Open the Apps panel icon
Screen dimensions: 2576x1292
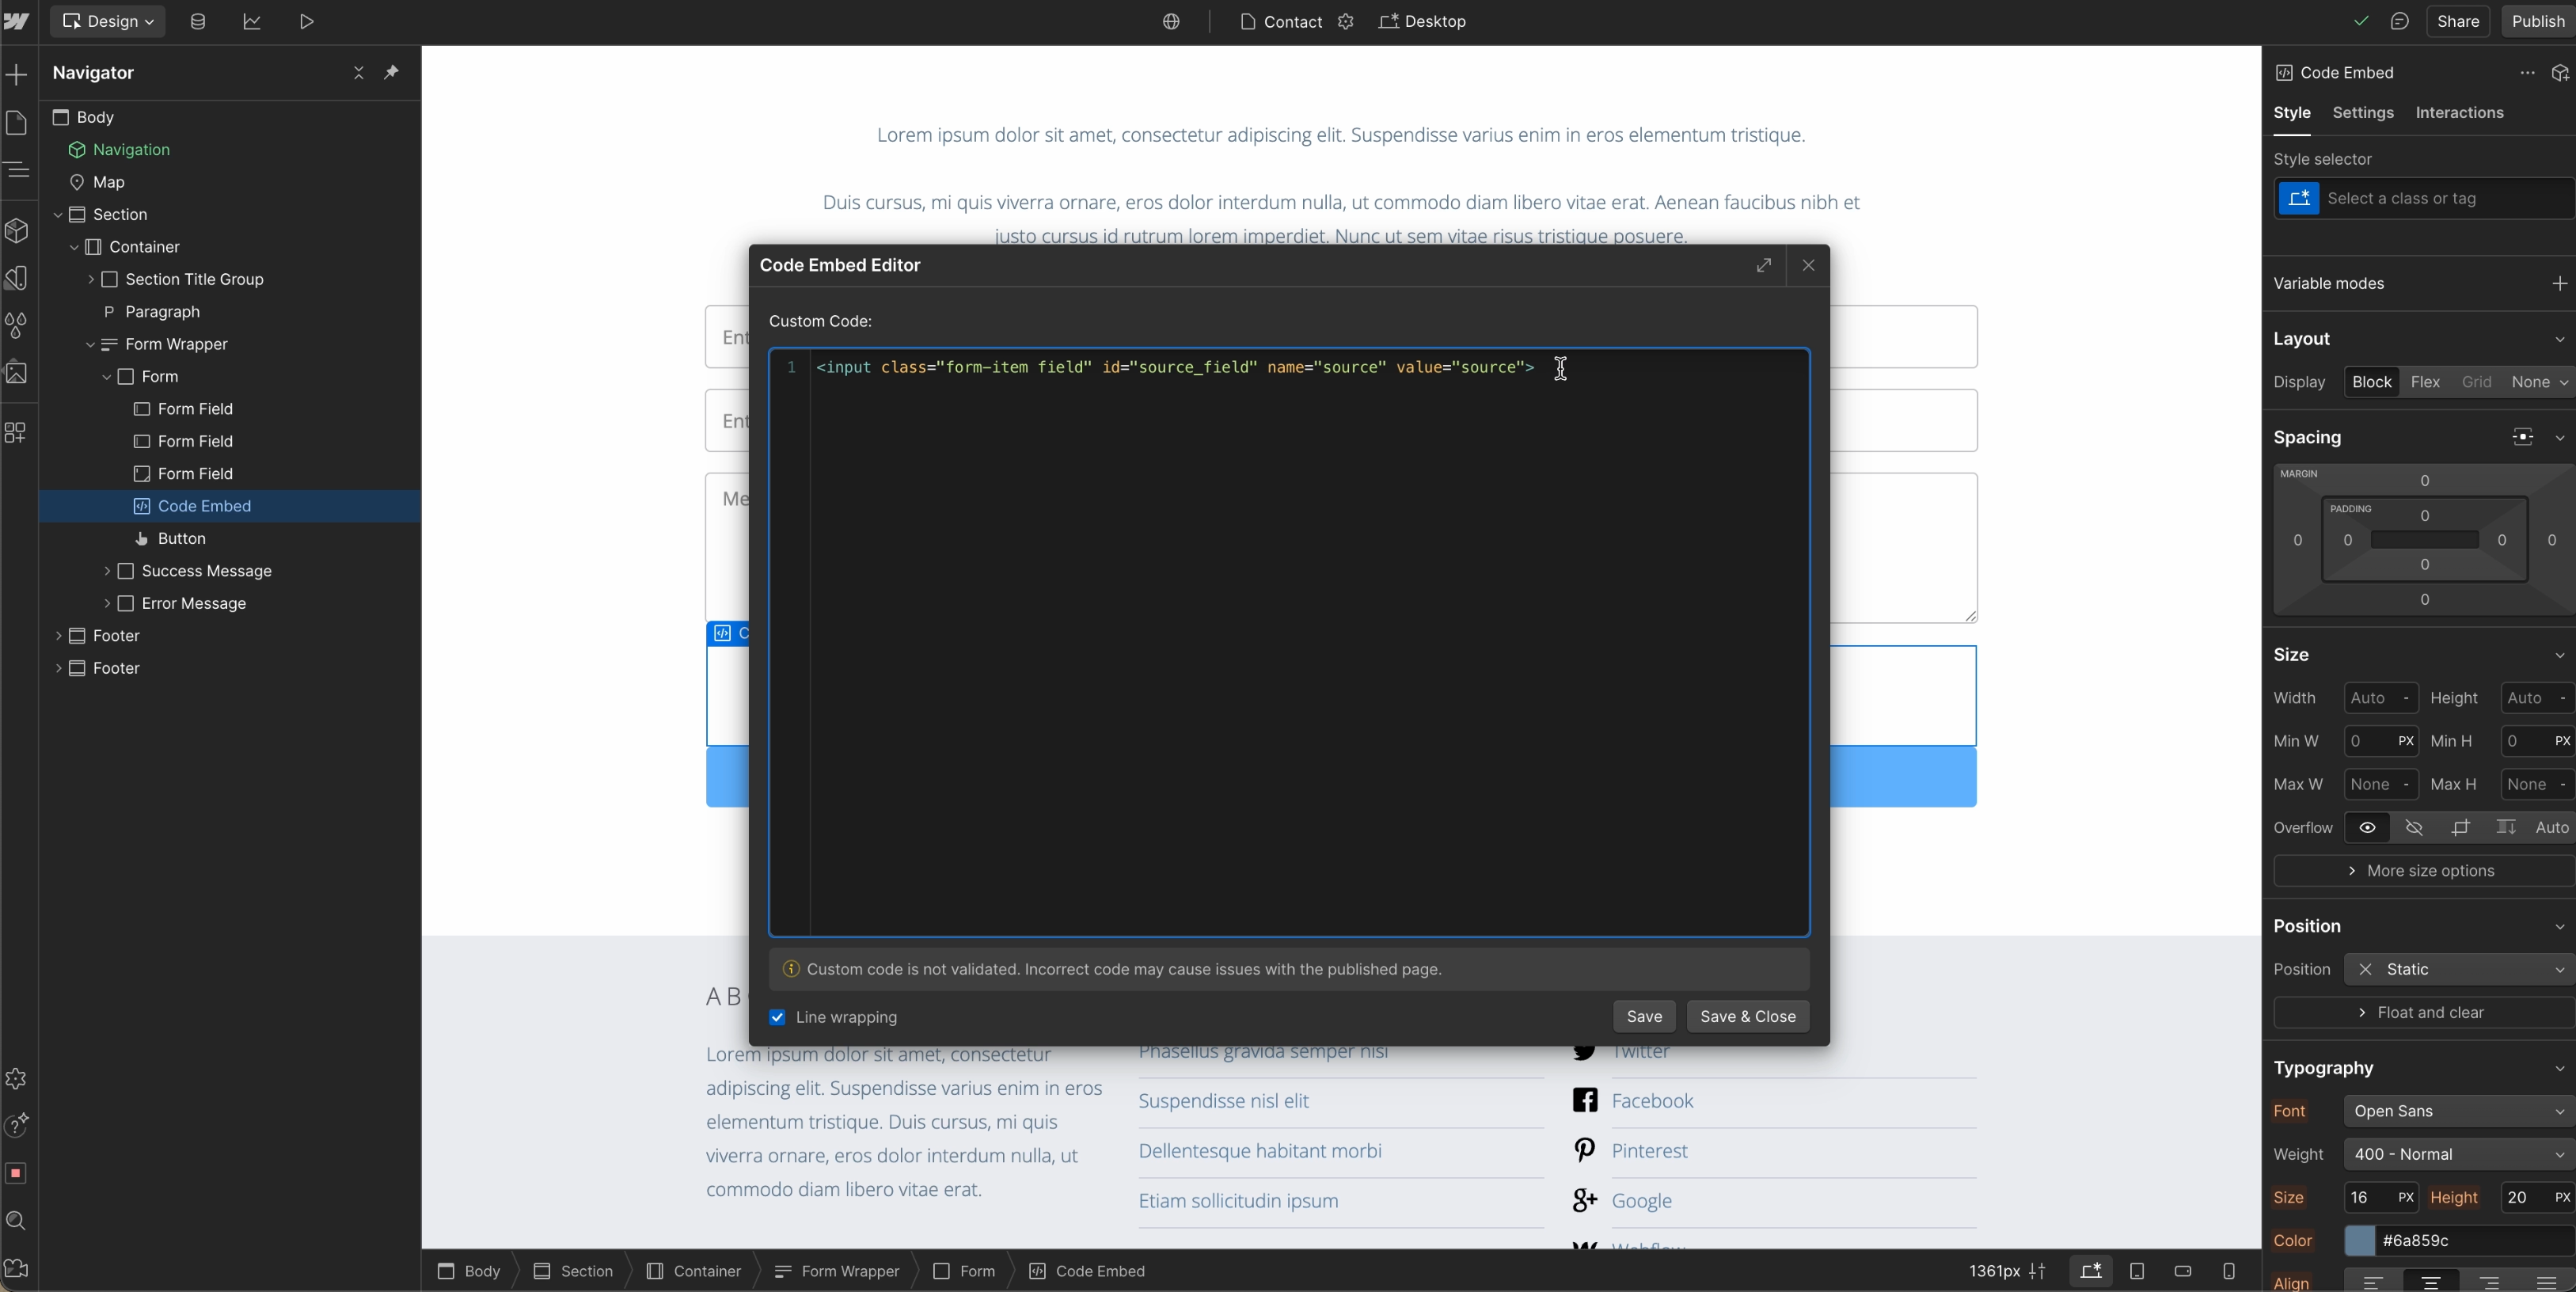point(17,432)
